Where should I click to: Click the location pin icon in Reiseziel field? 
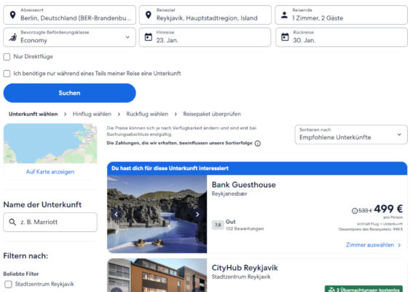click(149, 15)
